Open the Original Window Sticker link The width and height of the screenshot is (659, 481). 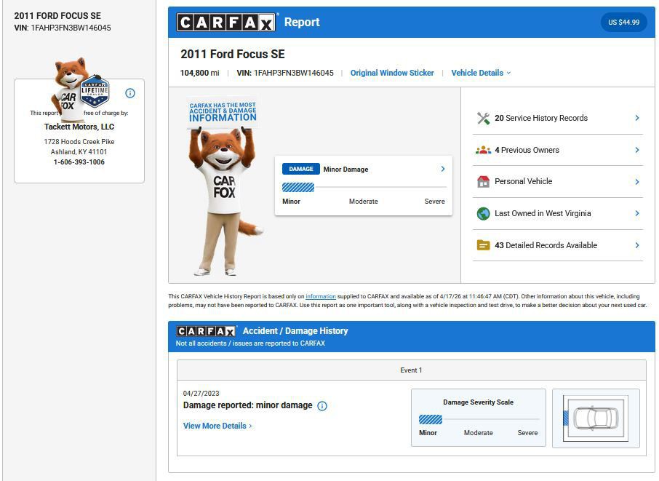392,73
